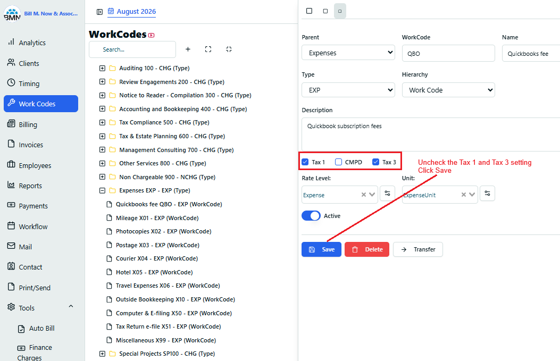
Task: Click the BMN company logo
Action: (12, 14)
